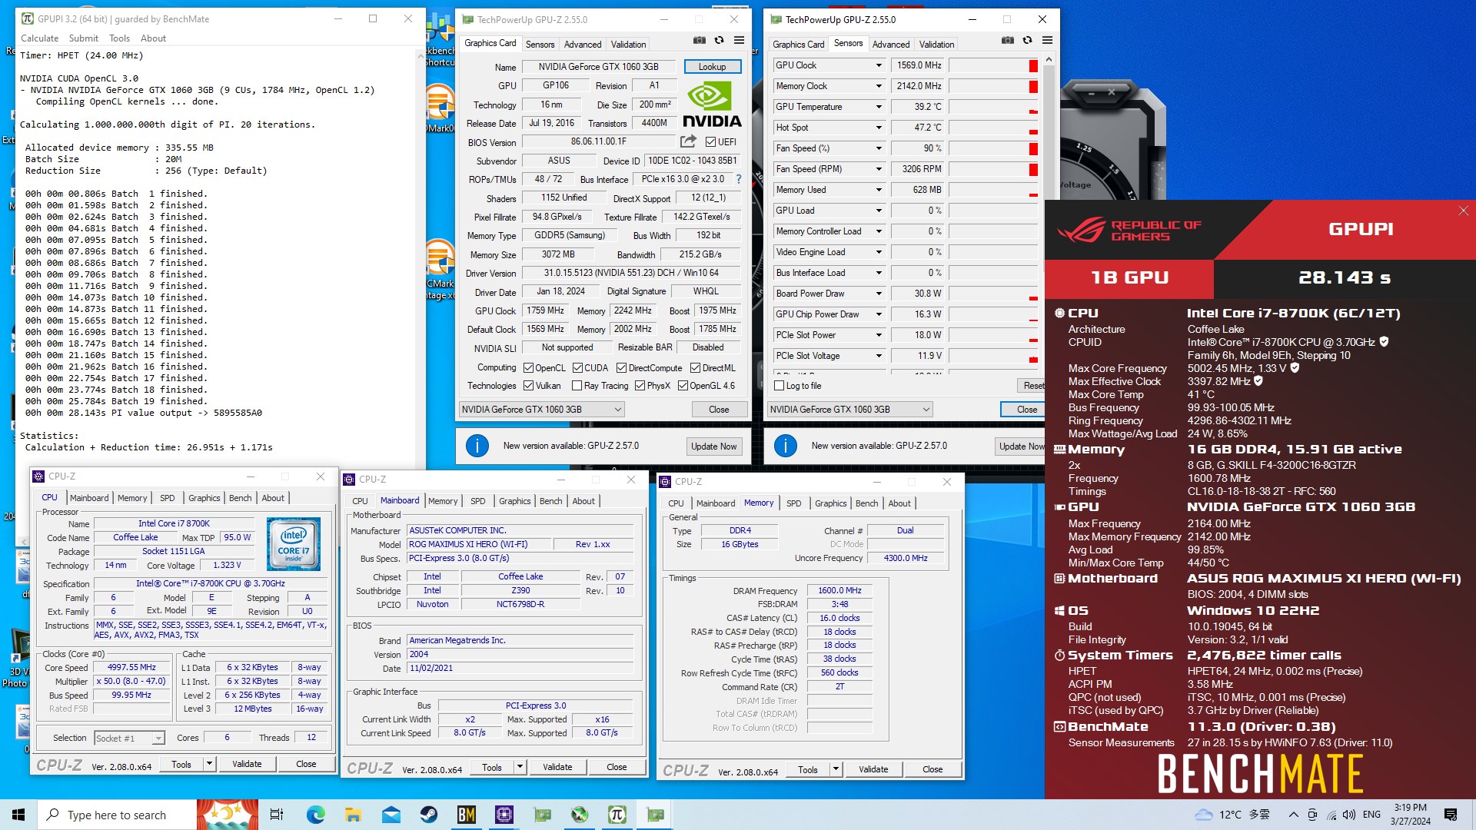Click the Bus Interface question mark icon
The image size is (1476, 830).
click(x=739, y=179)
